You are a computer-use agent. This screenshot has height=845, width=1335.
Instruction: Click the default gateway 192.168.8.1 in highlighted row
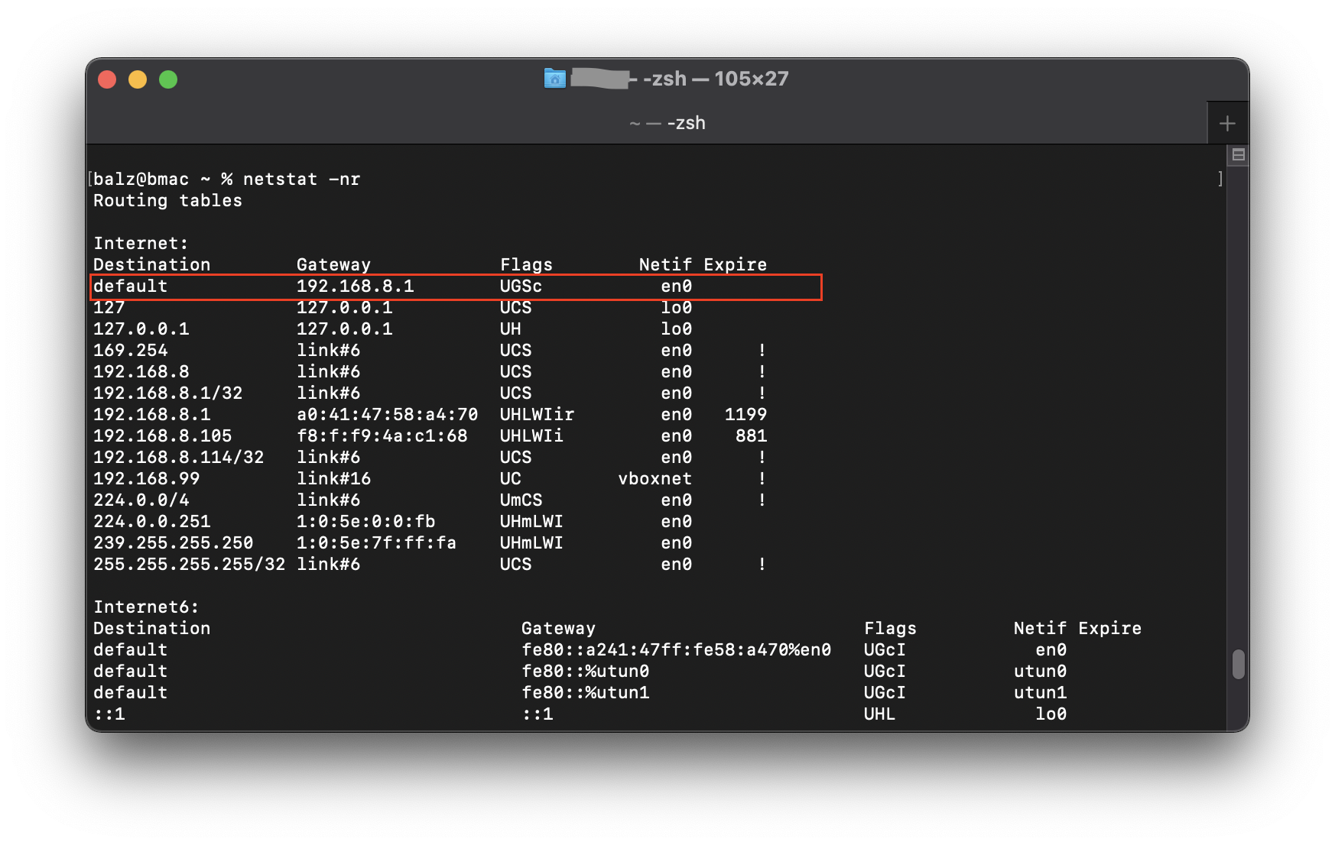click(x=355, y=287)
